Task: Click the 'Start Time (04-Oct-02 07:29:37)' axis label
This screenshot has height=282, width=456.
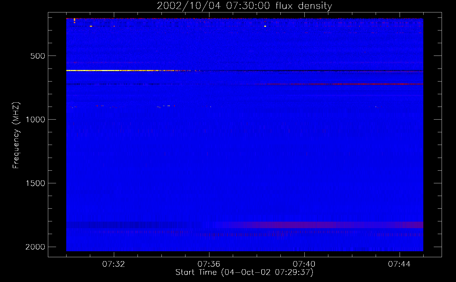Action: tap(244, 272)
